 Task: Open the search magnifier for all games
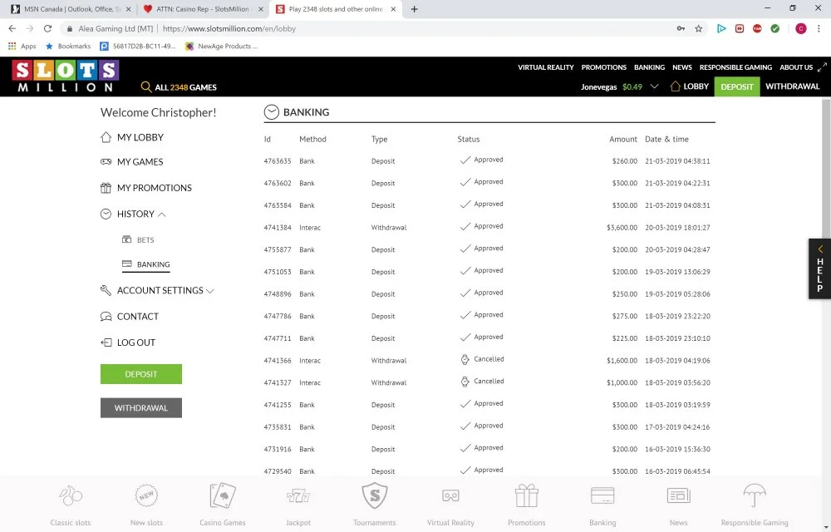(x=145, y=87)
